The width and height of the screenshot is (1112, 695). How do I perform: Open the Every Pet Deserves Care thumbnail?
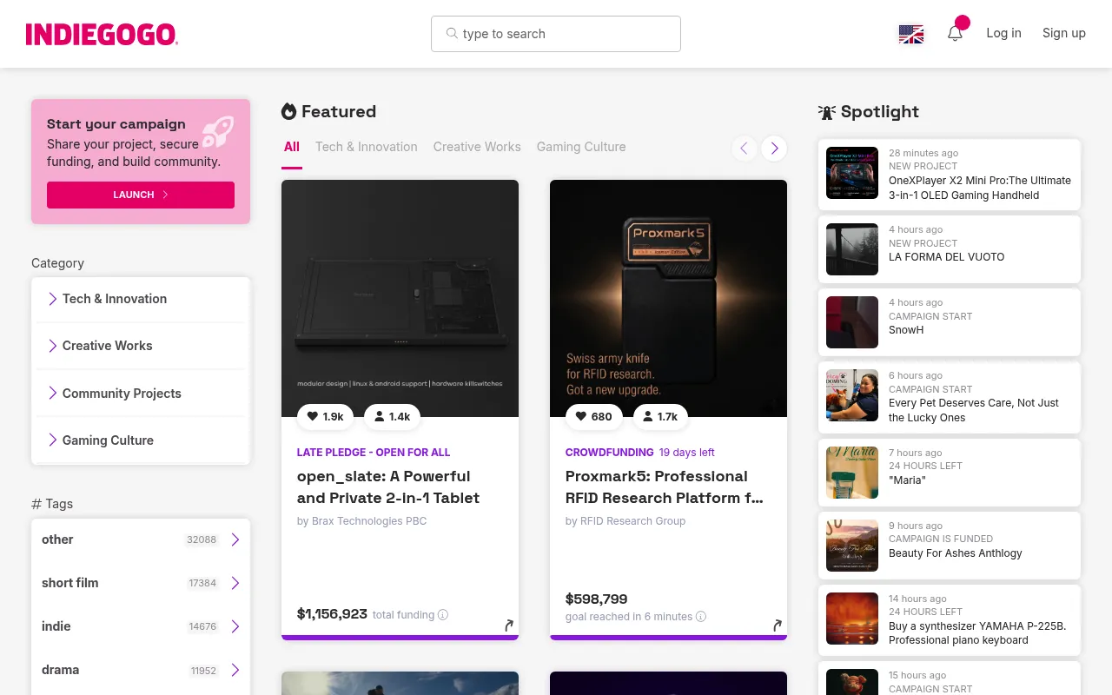[852, 395]
